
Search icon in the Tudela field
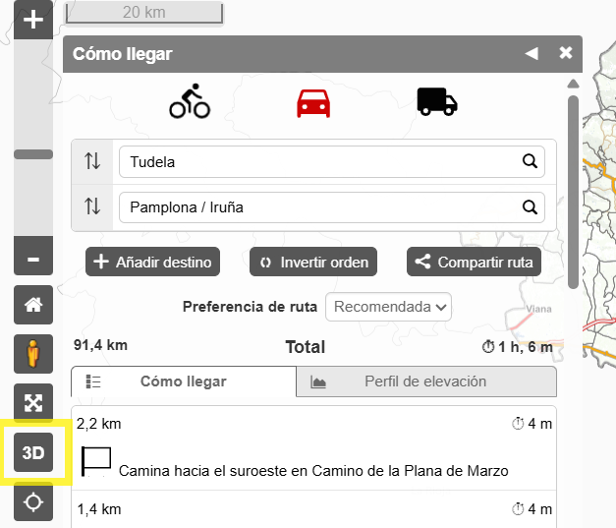(530, 161)
